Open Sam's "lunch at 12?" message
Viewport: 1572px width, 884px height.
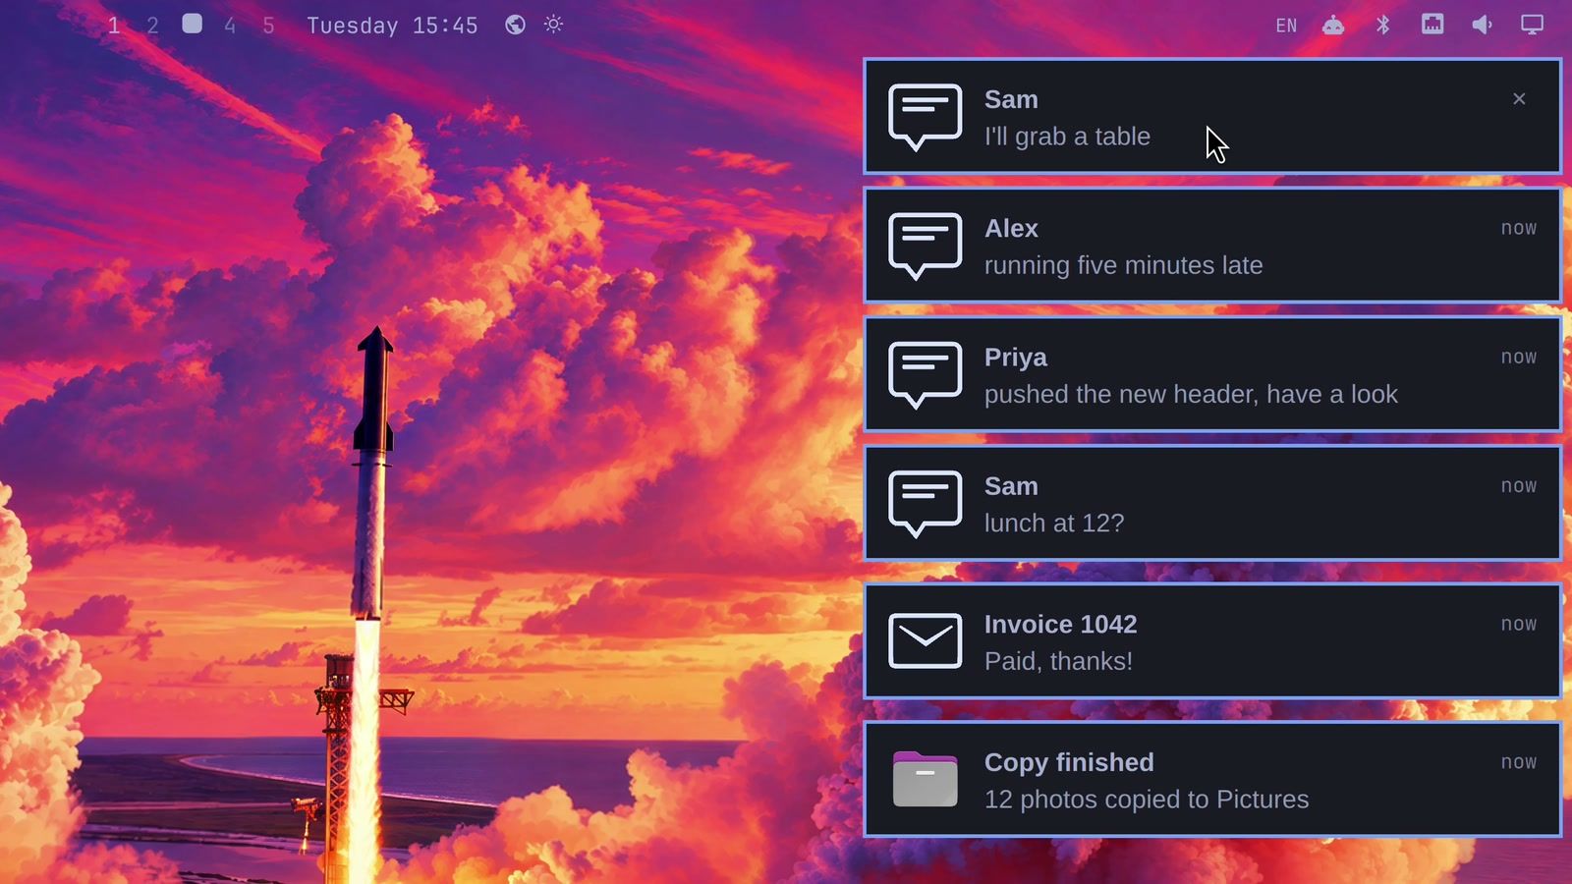coord(1054,523)
